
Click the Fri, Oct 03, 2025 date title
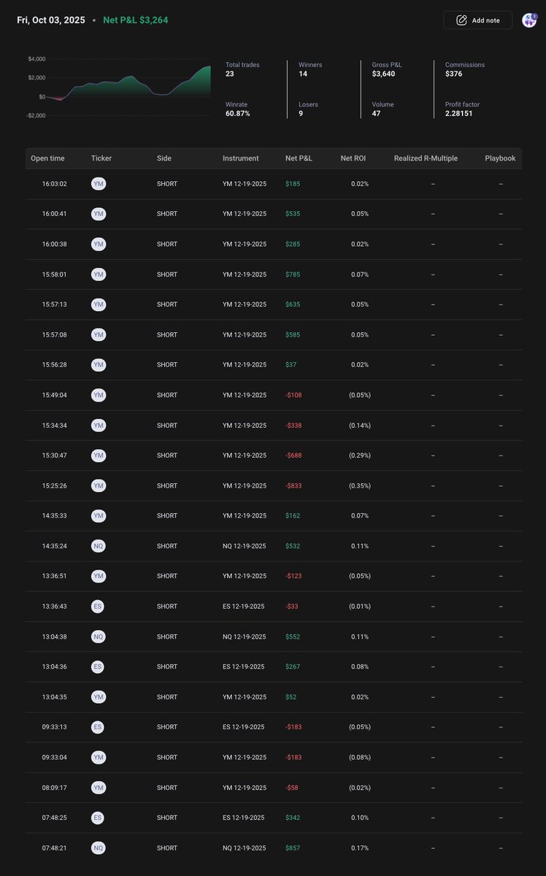51,20
